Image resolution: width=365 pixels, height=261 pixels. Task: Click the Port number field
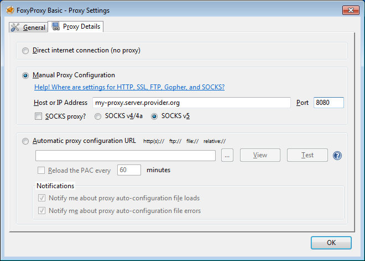[328, 103]
